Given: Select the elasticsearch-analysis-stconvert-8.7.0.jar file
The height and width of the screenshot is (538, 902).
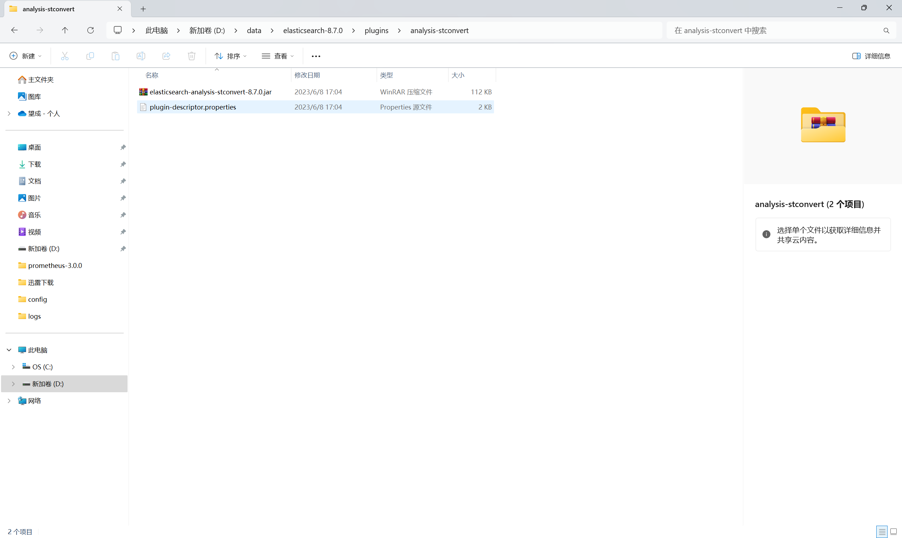Looking at the screenshot, I should (x=210, y=92).
